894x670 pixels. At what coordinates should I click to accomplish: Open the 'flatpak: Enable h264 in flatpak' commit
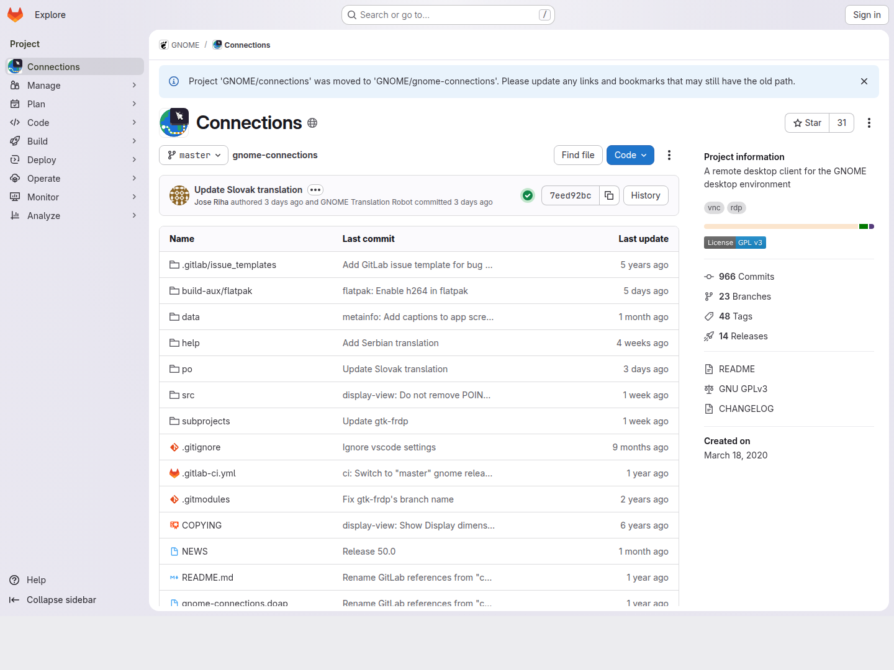click(x=405, y=291)
